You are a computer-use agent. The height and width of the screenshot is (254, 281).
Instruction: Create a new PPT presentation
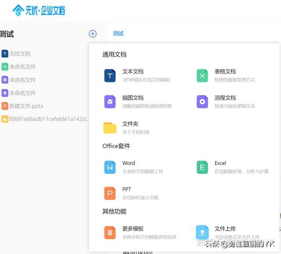pyautogui.click(x=127, y=189)
